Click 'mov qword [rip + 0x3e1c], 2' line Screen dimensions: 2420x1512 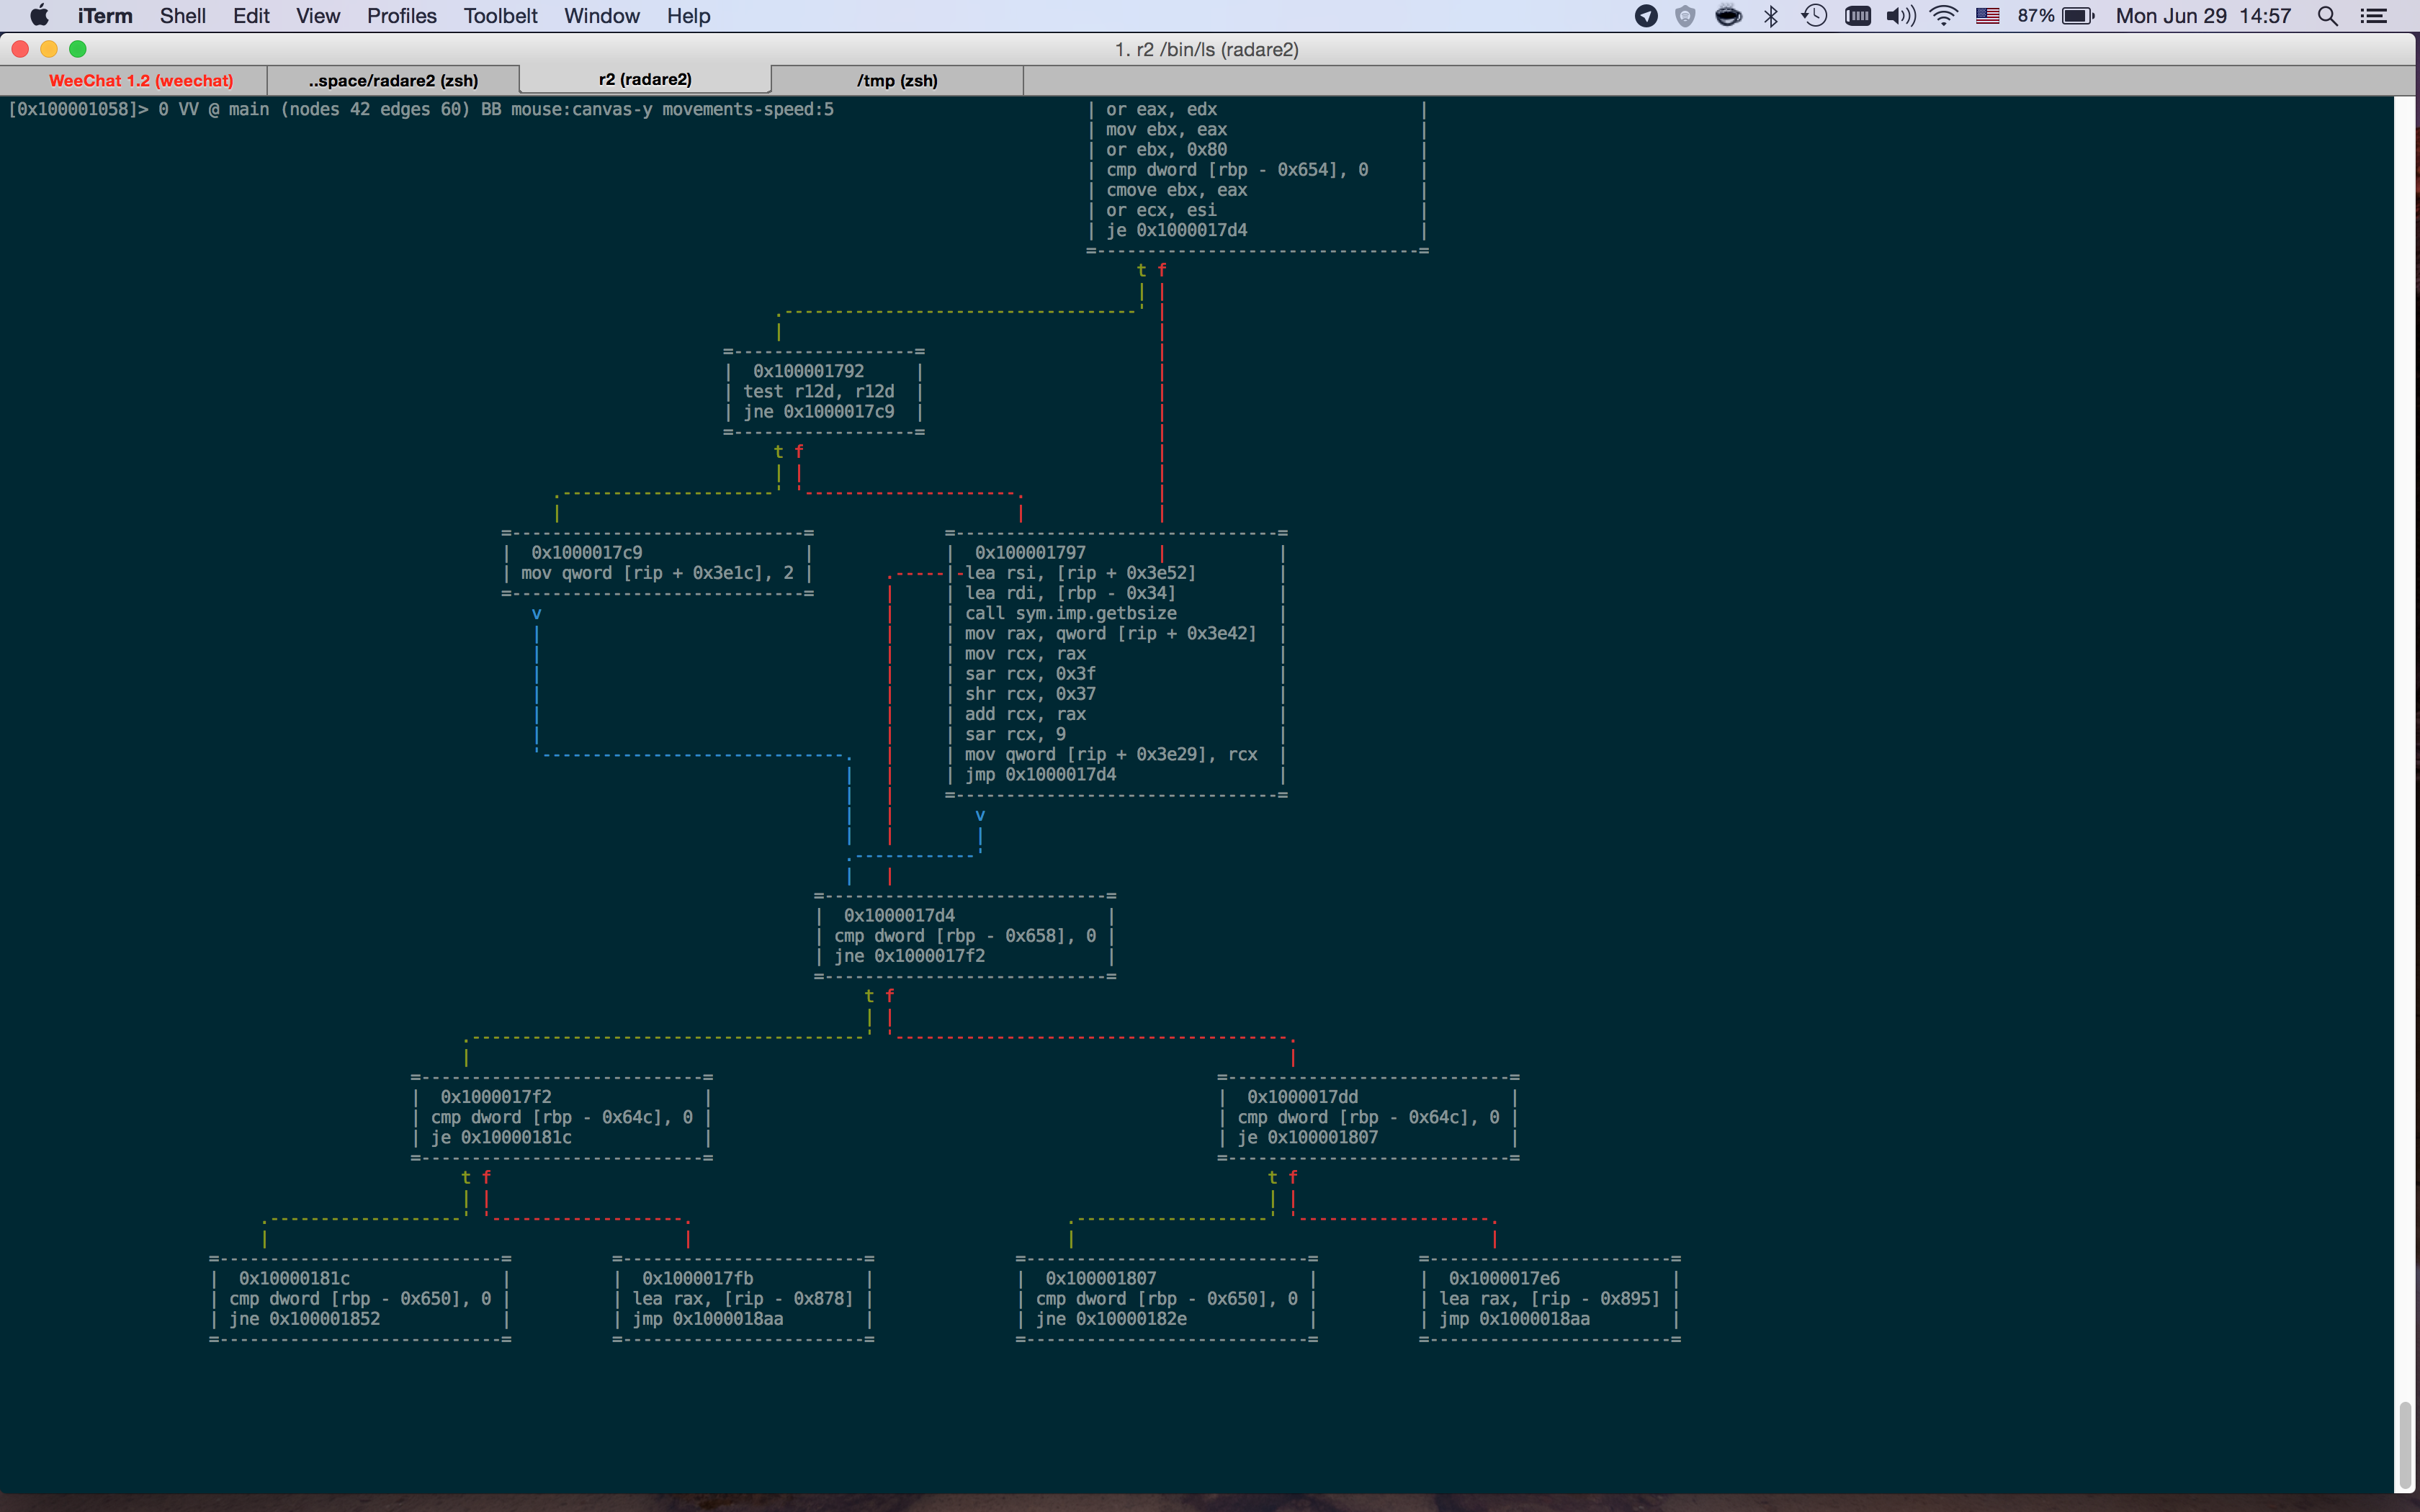click(x=657, y=573)
